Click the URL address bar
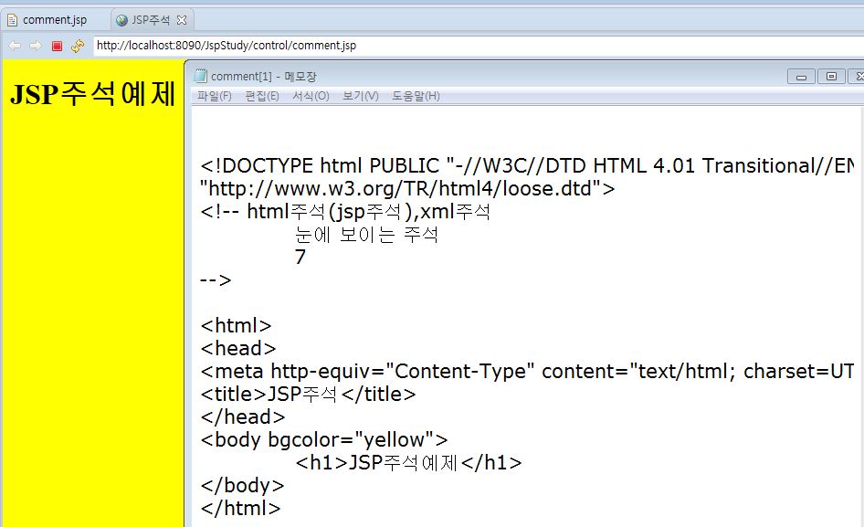The height and width of the screenshot is (527, 864). coord(479,46)
